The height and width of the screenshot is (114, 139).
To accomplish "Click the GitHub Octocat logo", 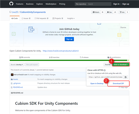I will point(11,4).
